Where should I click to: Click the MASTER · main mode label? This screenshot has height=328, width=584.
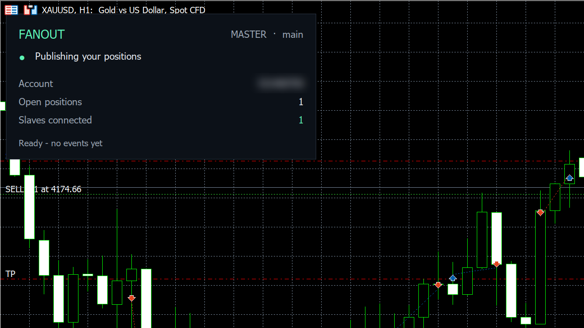[x=267, y=35]
